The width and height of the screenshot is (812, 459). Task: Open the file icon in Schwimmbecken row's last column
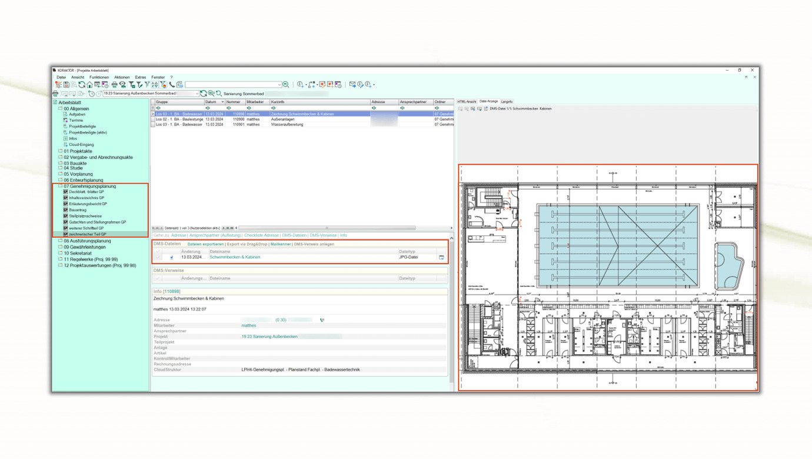point(441,257)
